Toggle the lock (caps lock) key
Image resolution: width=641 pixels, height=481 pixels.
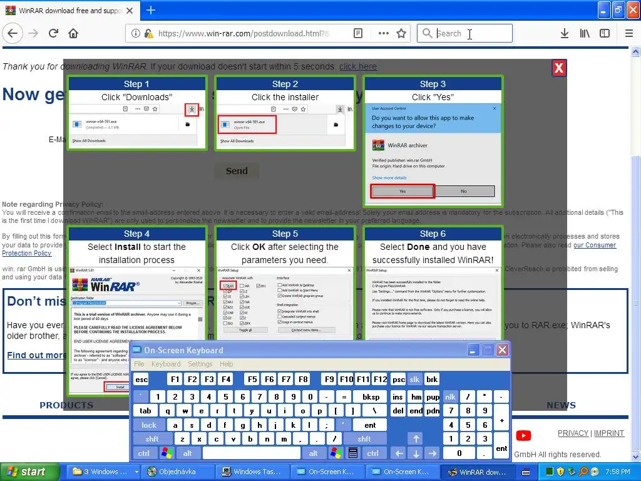149,425
